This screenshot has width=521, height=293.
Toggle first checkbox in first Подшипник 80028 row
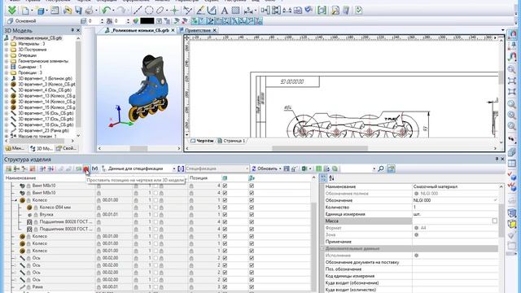(x=225, y=222)
